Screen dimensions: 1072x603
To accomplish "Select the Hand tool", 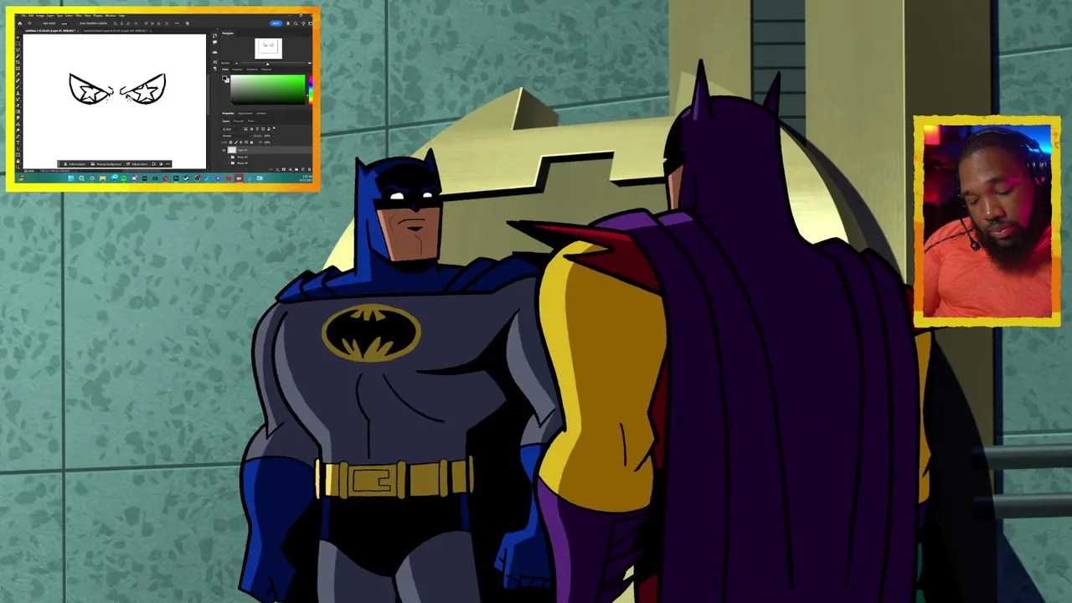I will (x=18, y=161).
